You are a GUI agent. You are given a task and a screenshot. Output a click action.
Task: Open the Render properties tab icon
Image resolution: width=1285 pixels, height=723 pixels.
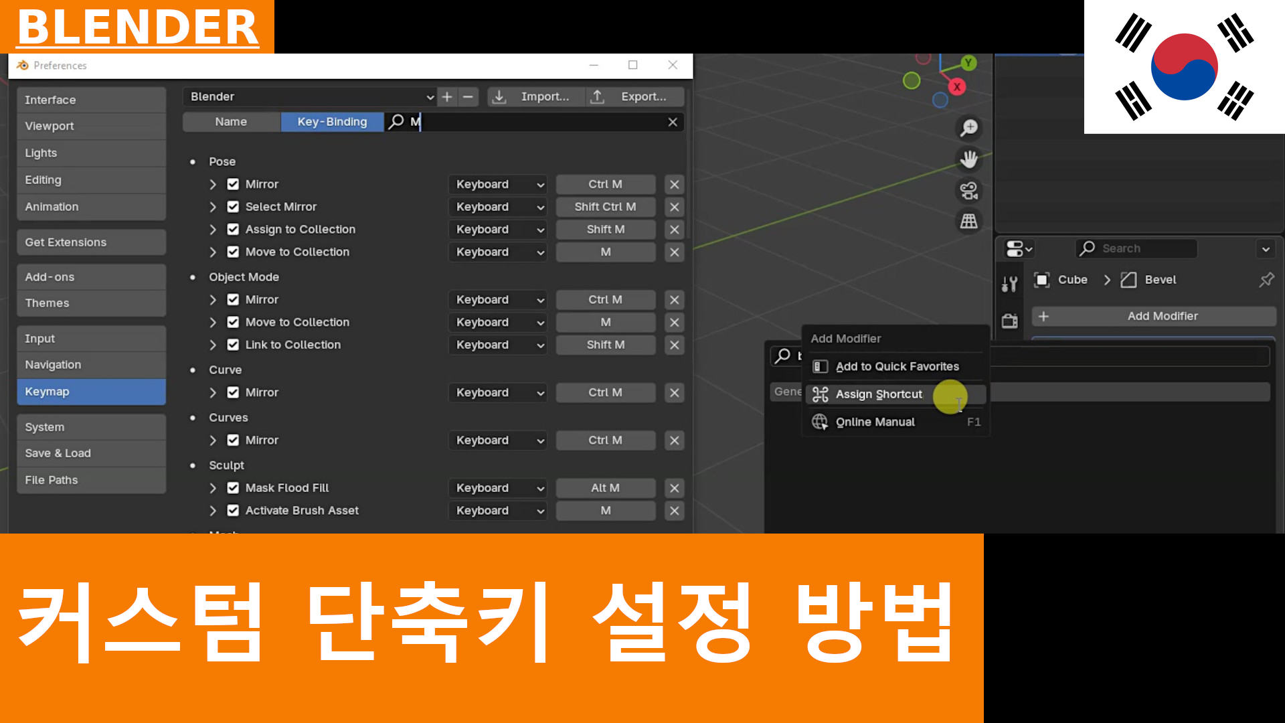(1010, 321)
